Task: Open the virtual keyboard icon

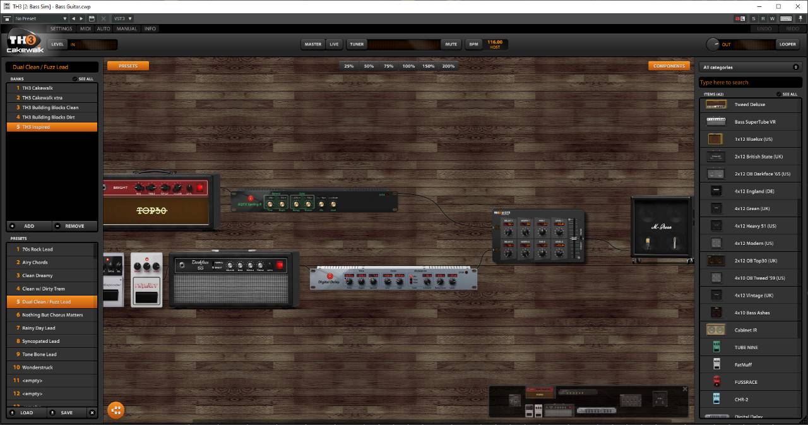Action: click(786, 19)
